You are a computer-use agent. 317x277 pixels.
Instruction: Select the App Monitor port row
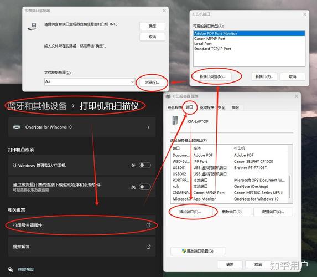click(x=230, y=199)
